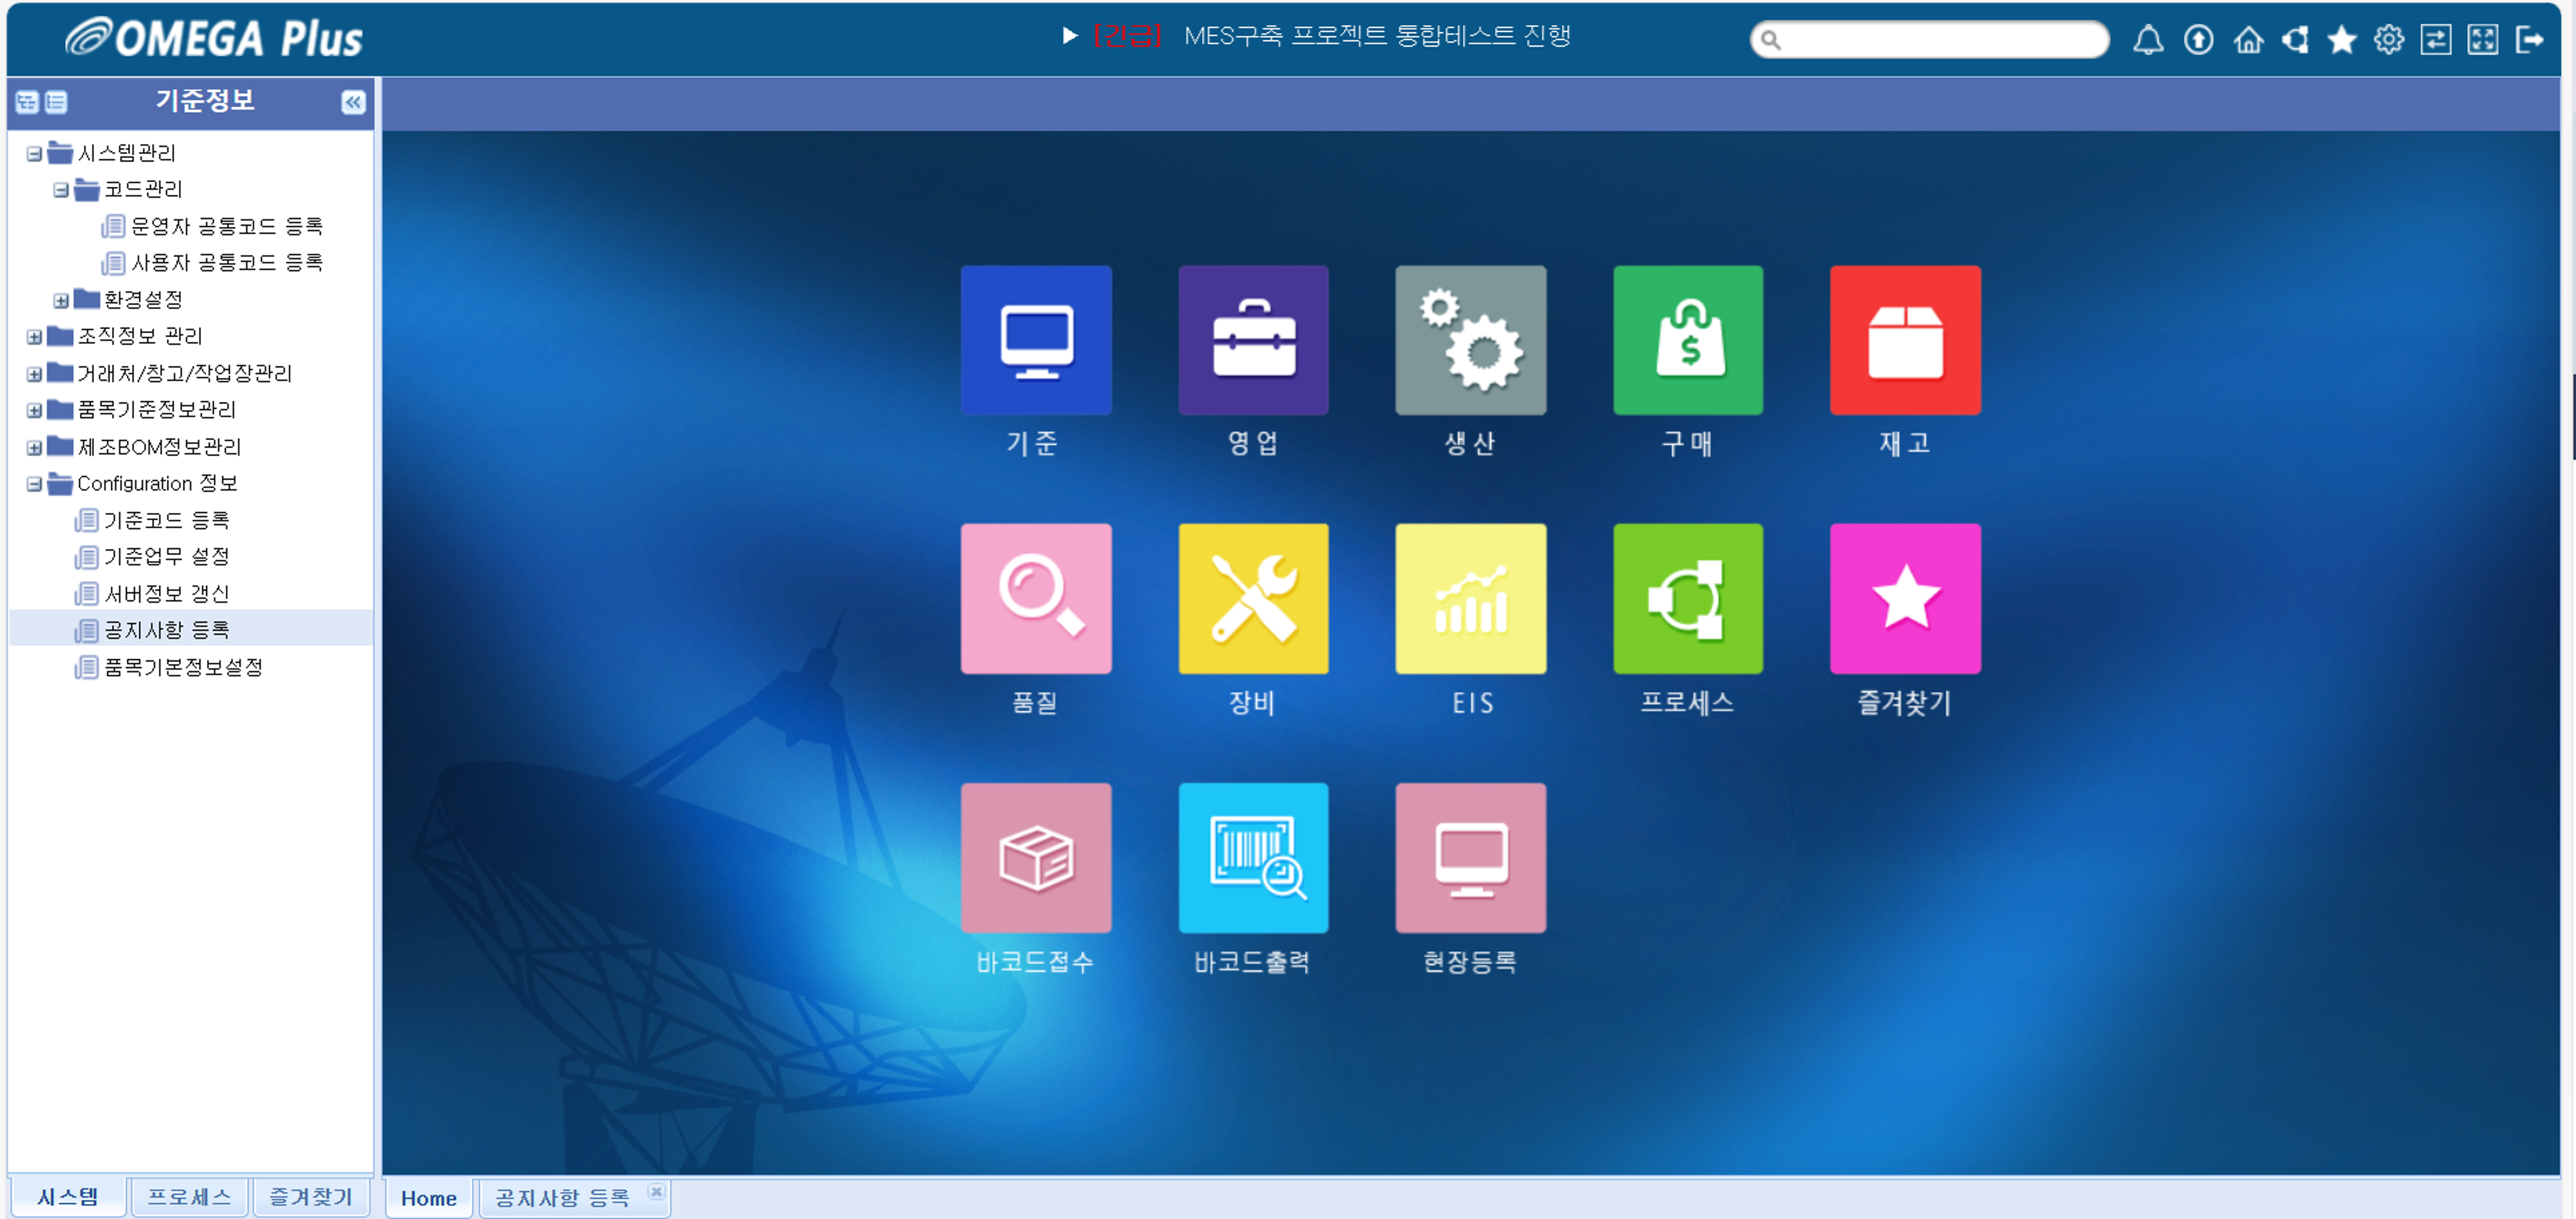Expand the 조직정보 관리 tree node
The width and height of the screenshot is (2576, 1219).
point(34,337)
